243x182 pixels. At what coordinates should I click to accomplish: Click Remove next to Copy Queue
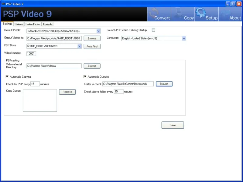click(x=67, y=92)
